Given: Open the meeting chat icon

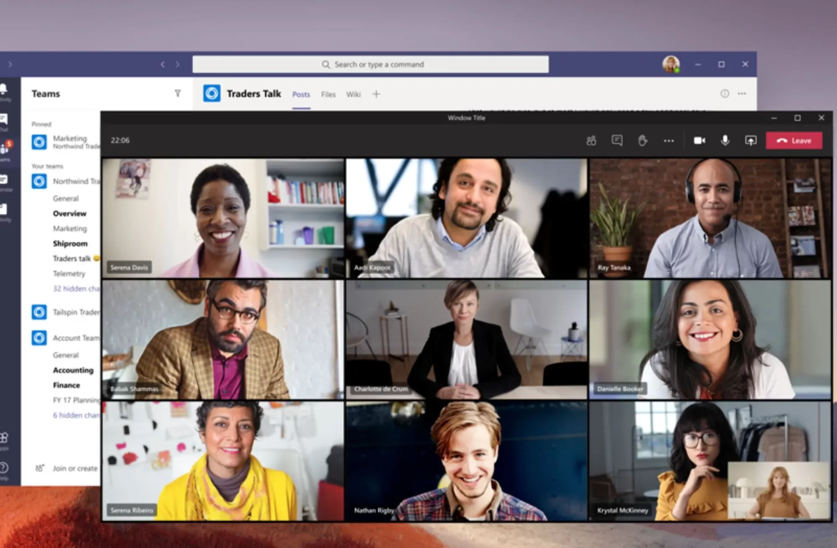Looking at the screenshot, I should click(x=617, y=141).
